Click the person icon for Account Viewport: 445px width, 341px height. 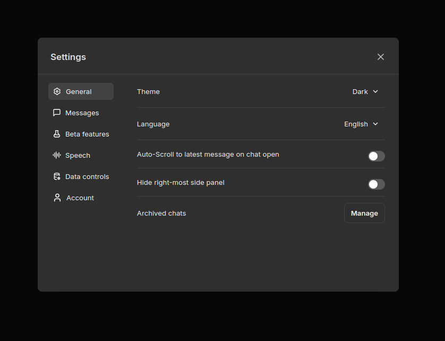click(x=57, y=198)
